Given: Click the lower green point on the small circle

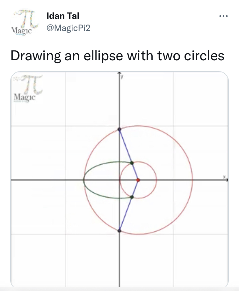Looking at the screenshot, I should click(x=132, y=197).
